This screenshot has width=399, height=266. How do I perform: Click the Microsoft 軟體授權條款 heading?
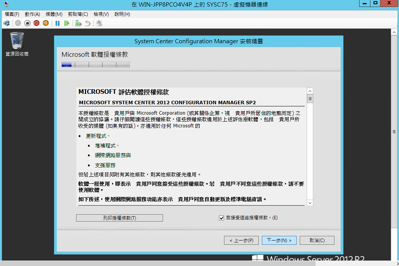click(95, 54)
